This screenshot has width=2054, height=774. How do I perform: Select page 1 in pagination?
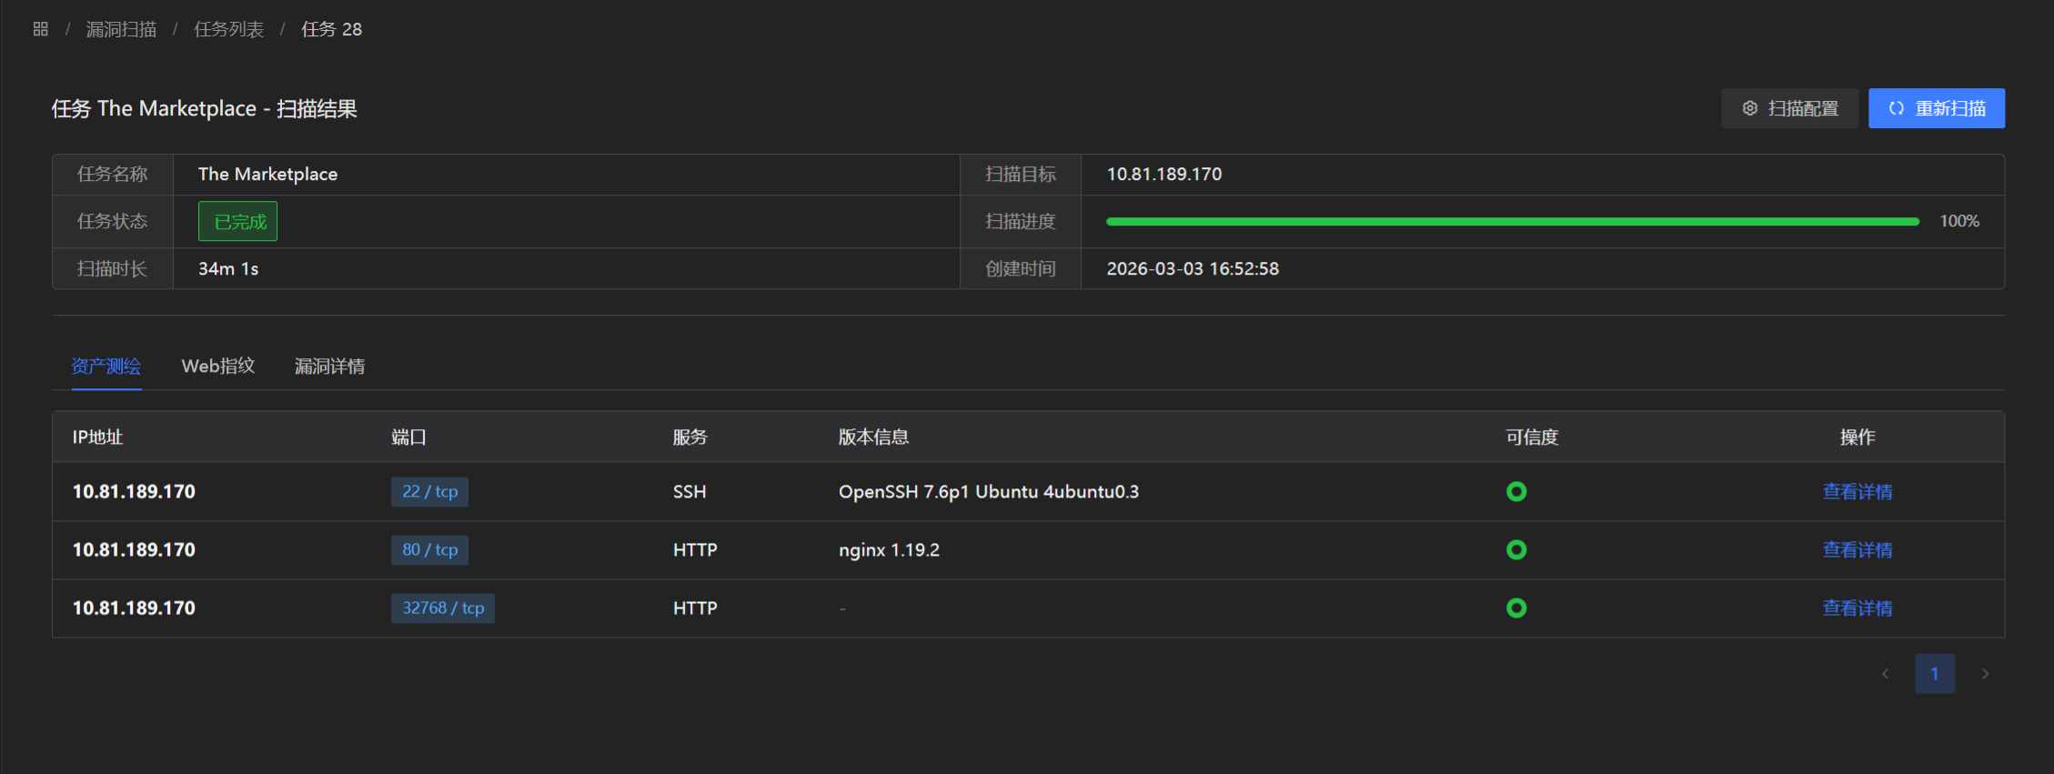tap(1934, 674)
